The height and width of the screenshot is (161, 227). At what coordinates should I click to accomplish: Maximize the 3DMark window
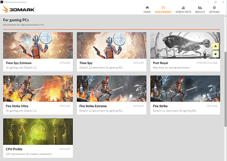click(216, 2)
